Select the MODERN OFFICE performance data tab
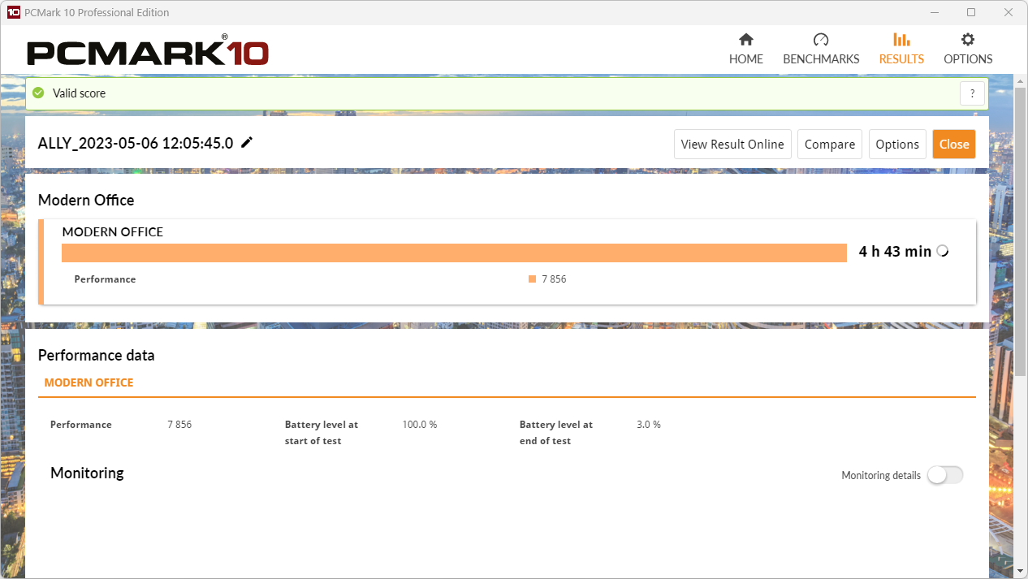This screenshot has width=1028, height=579. [x=89, y=382]
